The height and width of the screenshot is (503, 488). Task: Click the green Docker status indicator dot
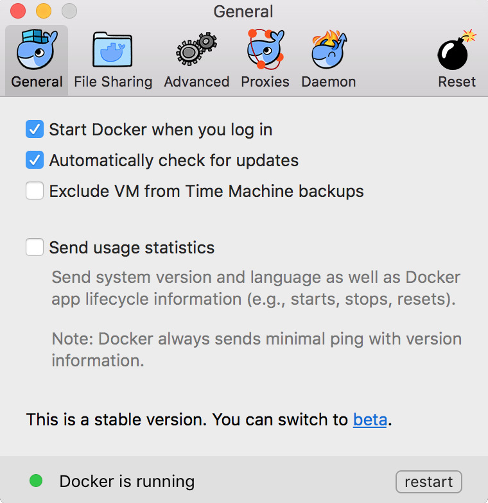[x=36, y=481]
